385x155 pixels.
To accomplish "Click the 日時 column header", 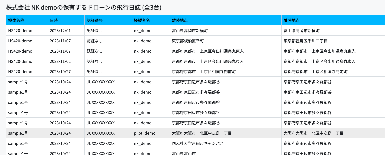I will pos(66,20).
